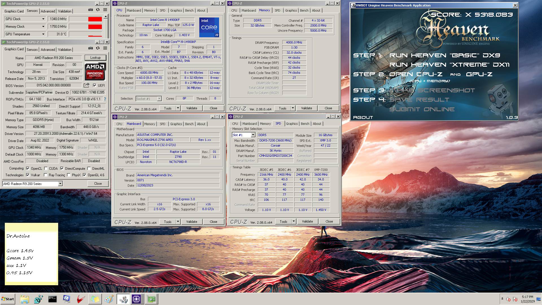Click the GPU Temperature sensor graph
Viewport: 542px width, 305px height.
86,34
